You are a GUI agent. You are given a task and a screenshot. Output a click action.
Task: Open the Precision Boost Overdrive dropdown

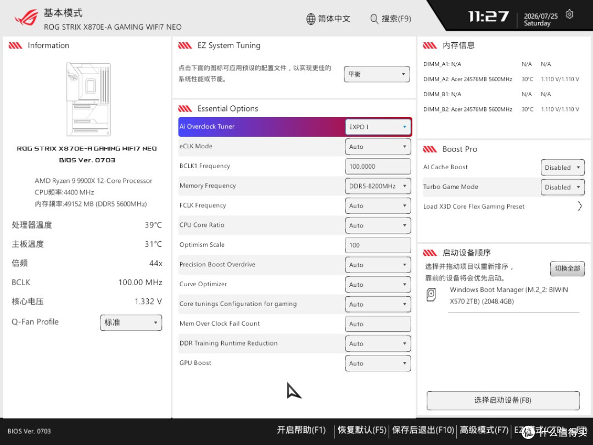[378, 264]
